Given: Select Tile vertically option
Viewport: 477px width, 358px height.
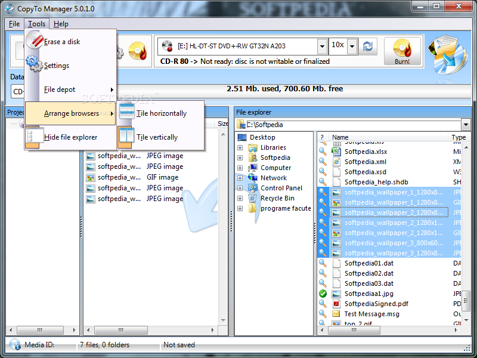Looking at the screenshot, I should 161,137.
